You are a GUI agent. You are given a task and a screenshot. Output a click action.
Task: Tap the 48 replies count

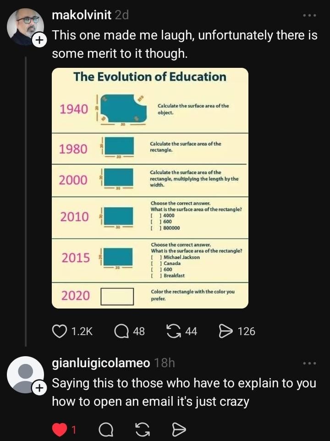coord(139,331)
